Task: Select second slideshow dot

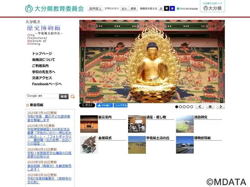Action: 181,107
